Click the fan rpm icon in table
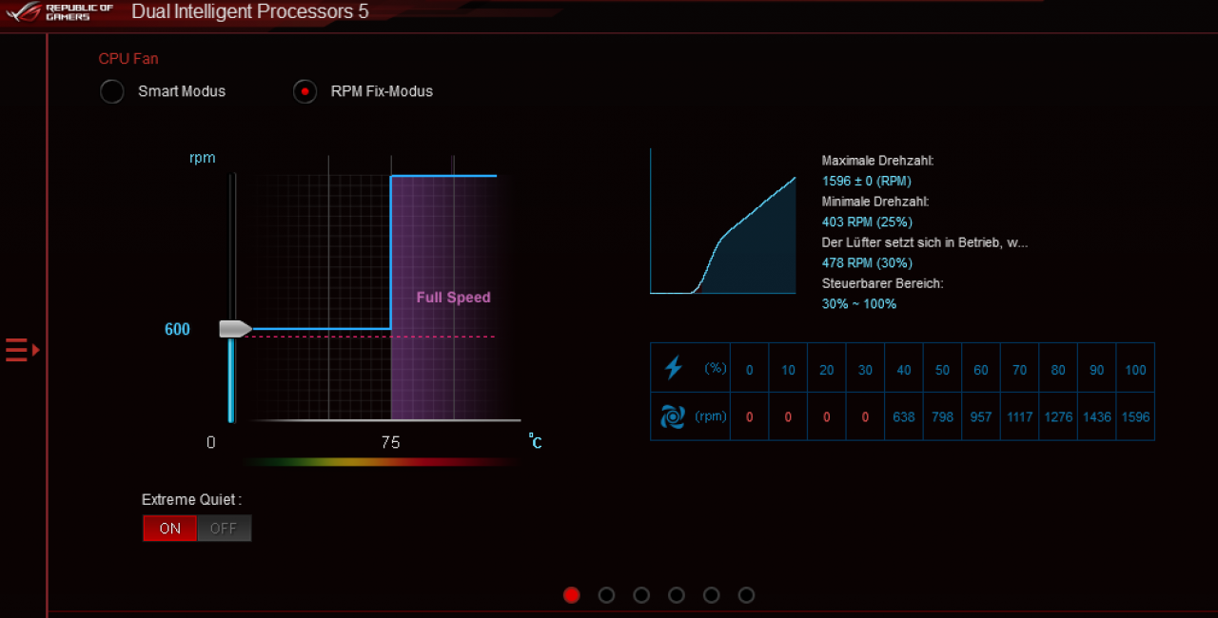This screenshot has width=1218, height=618. click(x=673, y=416)
